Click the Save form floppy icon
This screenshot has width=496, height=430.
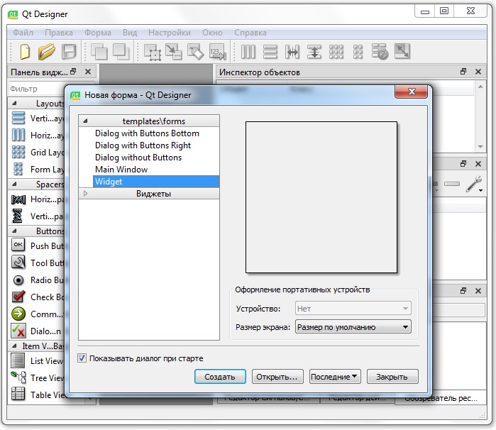point(69,52)
